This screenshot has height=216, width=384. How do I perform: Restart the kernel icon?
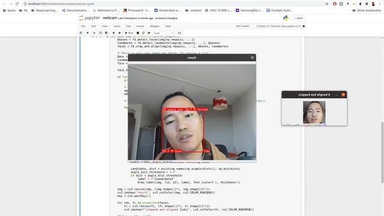(143, 33)
